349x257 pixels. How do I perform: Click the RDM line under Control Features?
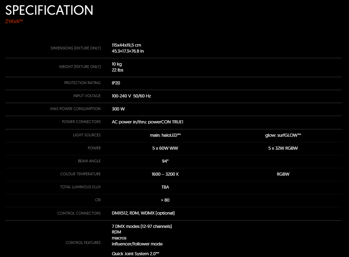(x=116, y=232)
